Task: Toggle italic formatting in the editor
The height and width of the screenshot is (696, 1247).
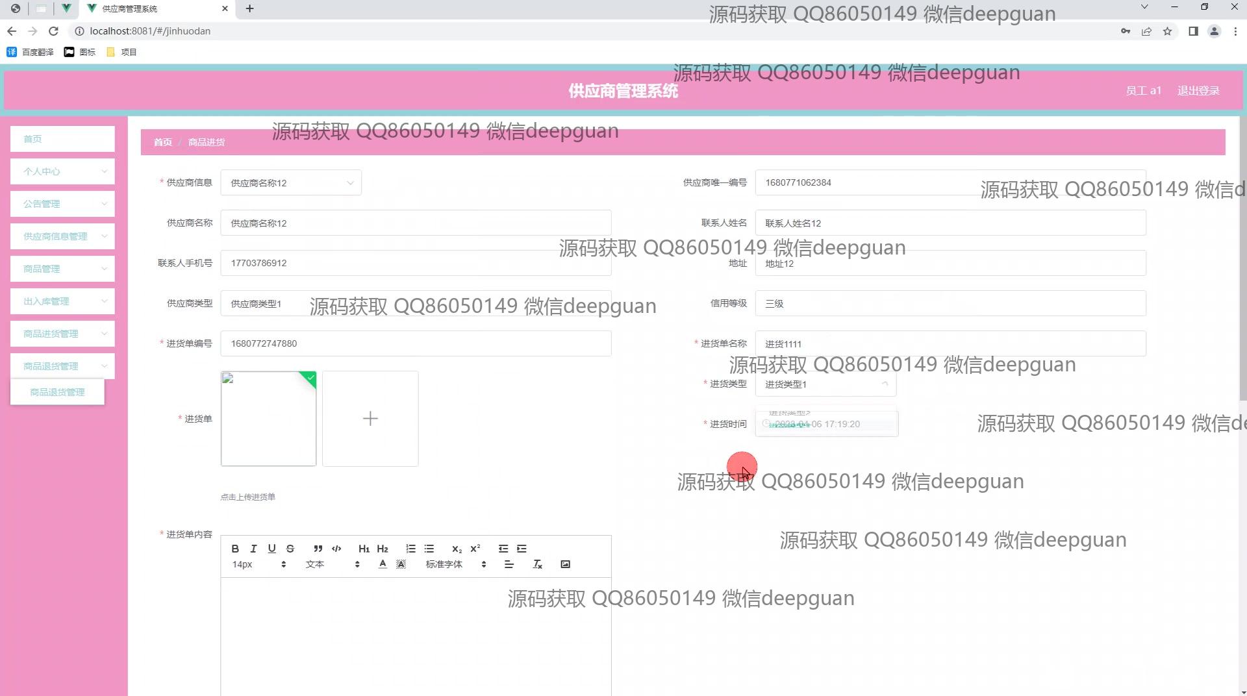Action: [x=253, y=549]
